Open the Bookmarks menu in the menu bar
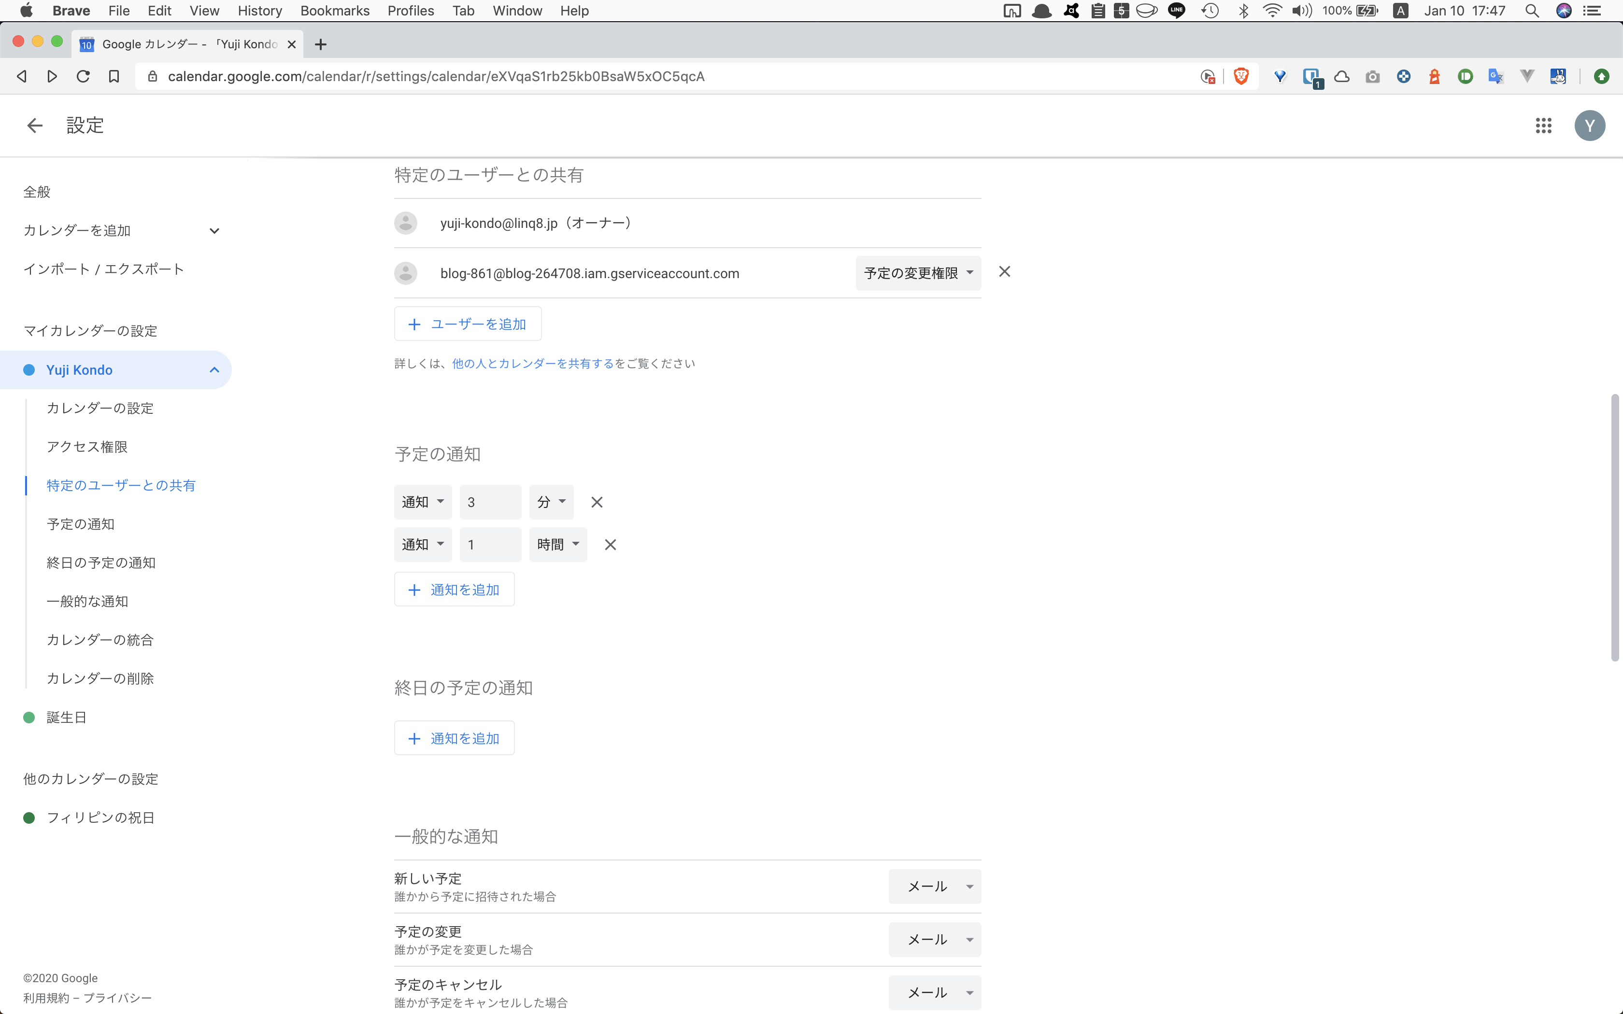The width and height of the screenshot is (1623, 1014). pos(335,11)
